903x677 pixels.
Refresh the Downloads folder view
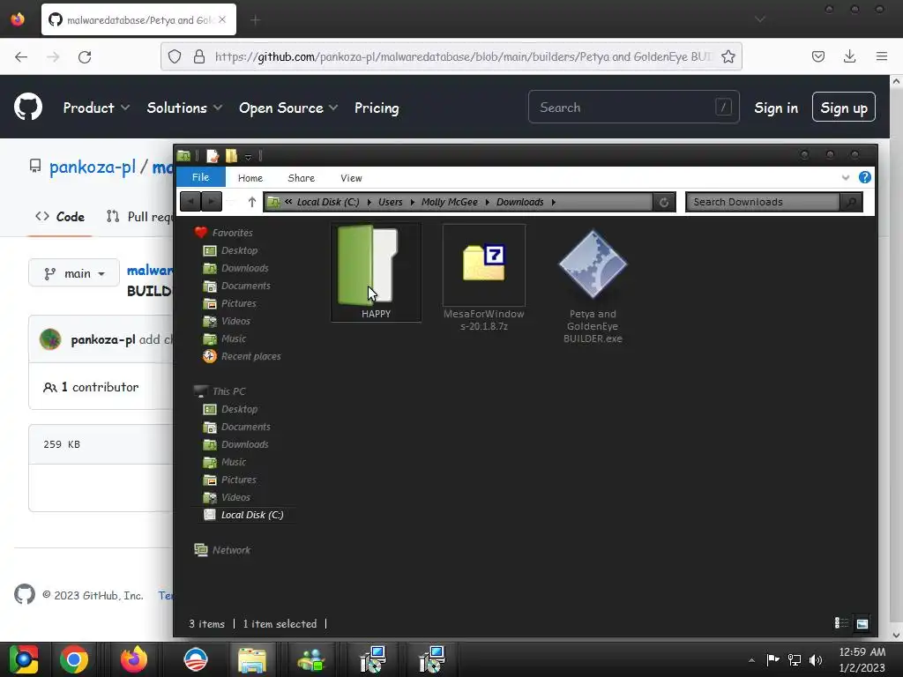tap(664, 202)
